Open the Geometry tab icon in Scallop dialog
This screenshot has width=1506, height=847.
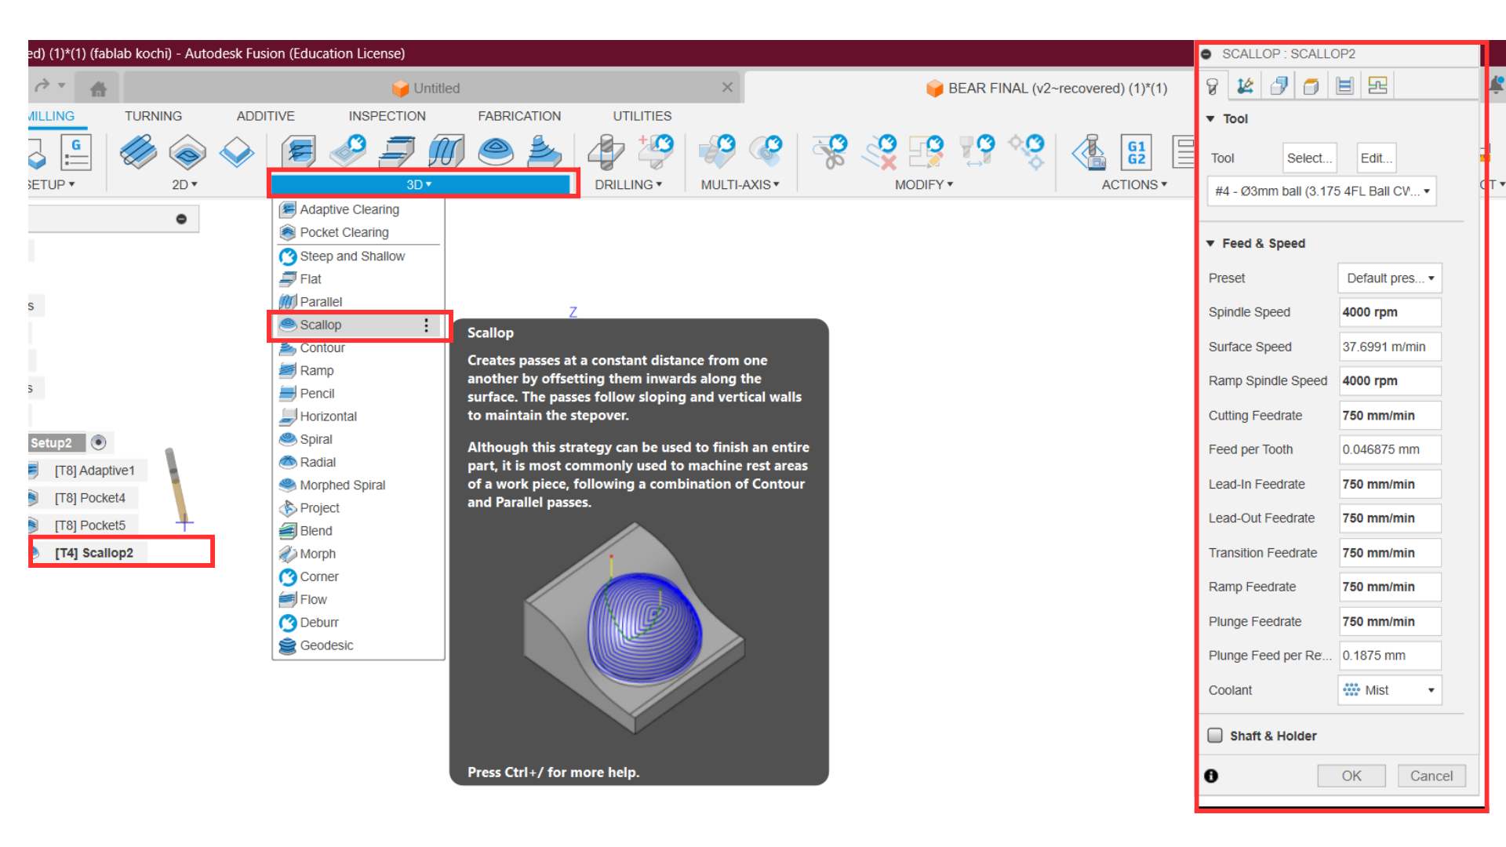coord(1279,85)
